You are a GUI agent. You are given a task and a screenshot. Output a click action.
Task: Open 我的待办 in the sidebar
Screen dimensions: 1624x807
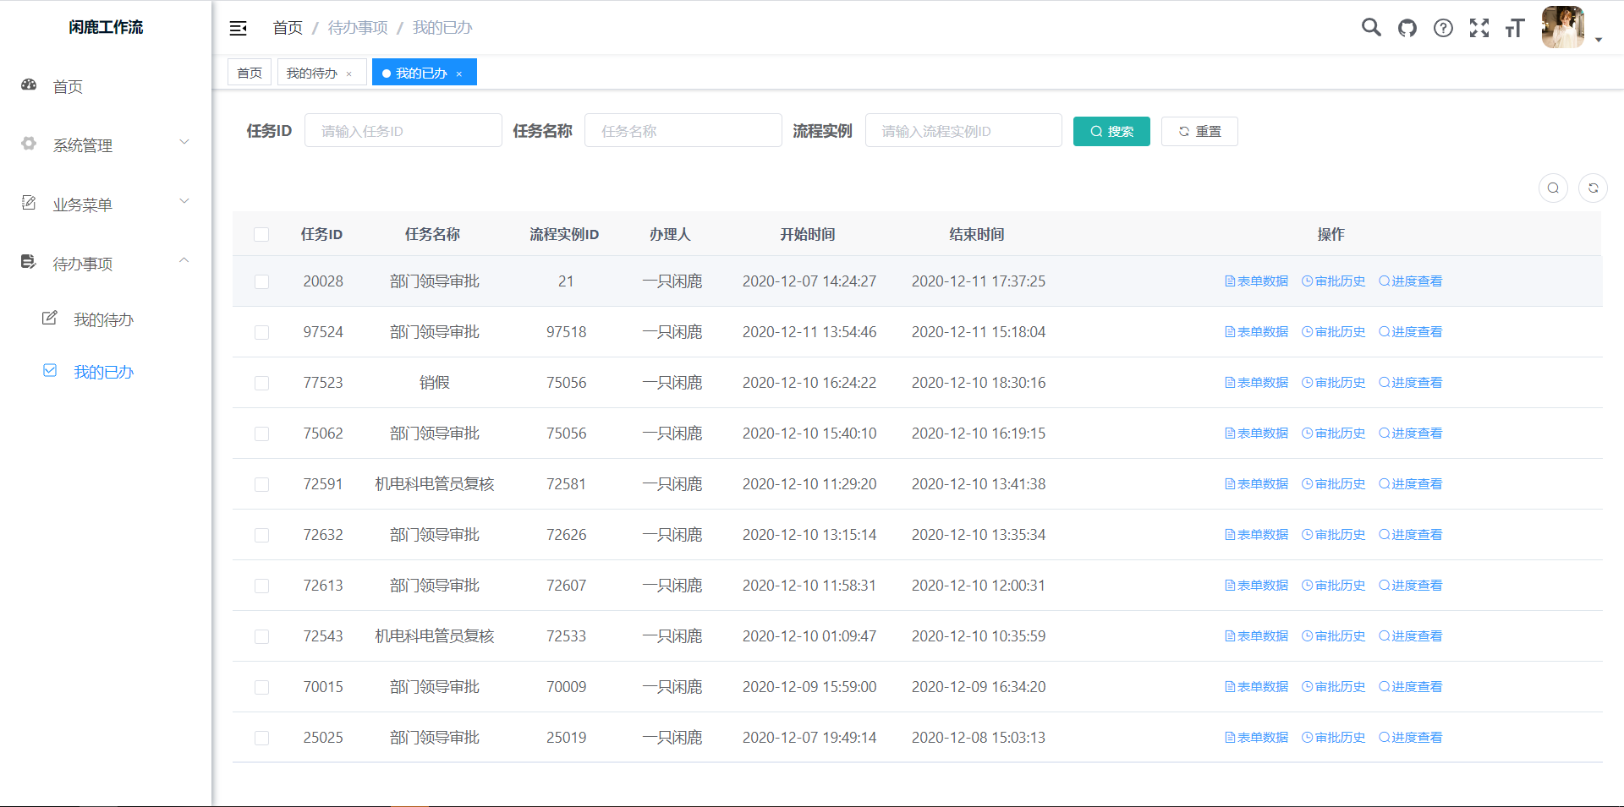(x=106, y=319)
